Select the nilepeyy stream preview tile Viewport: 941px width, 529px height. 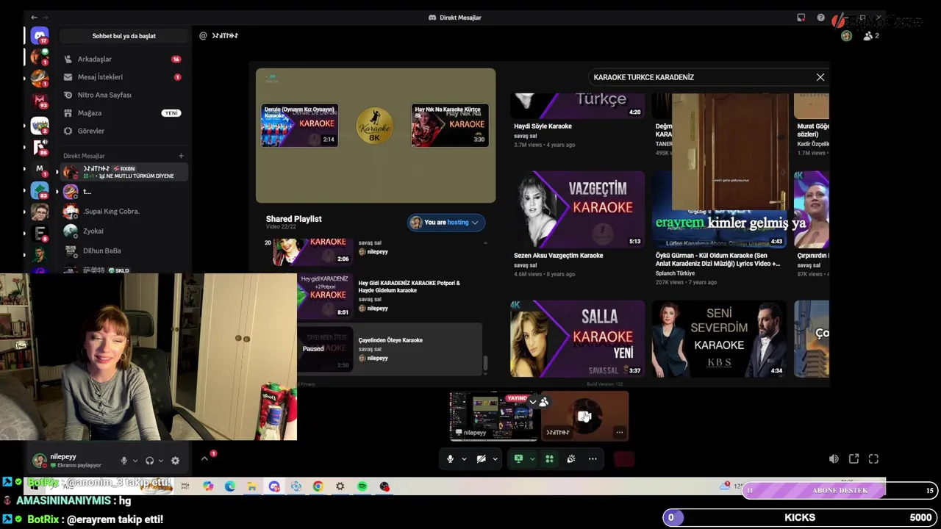point(494,416)
